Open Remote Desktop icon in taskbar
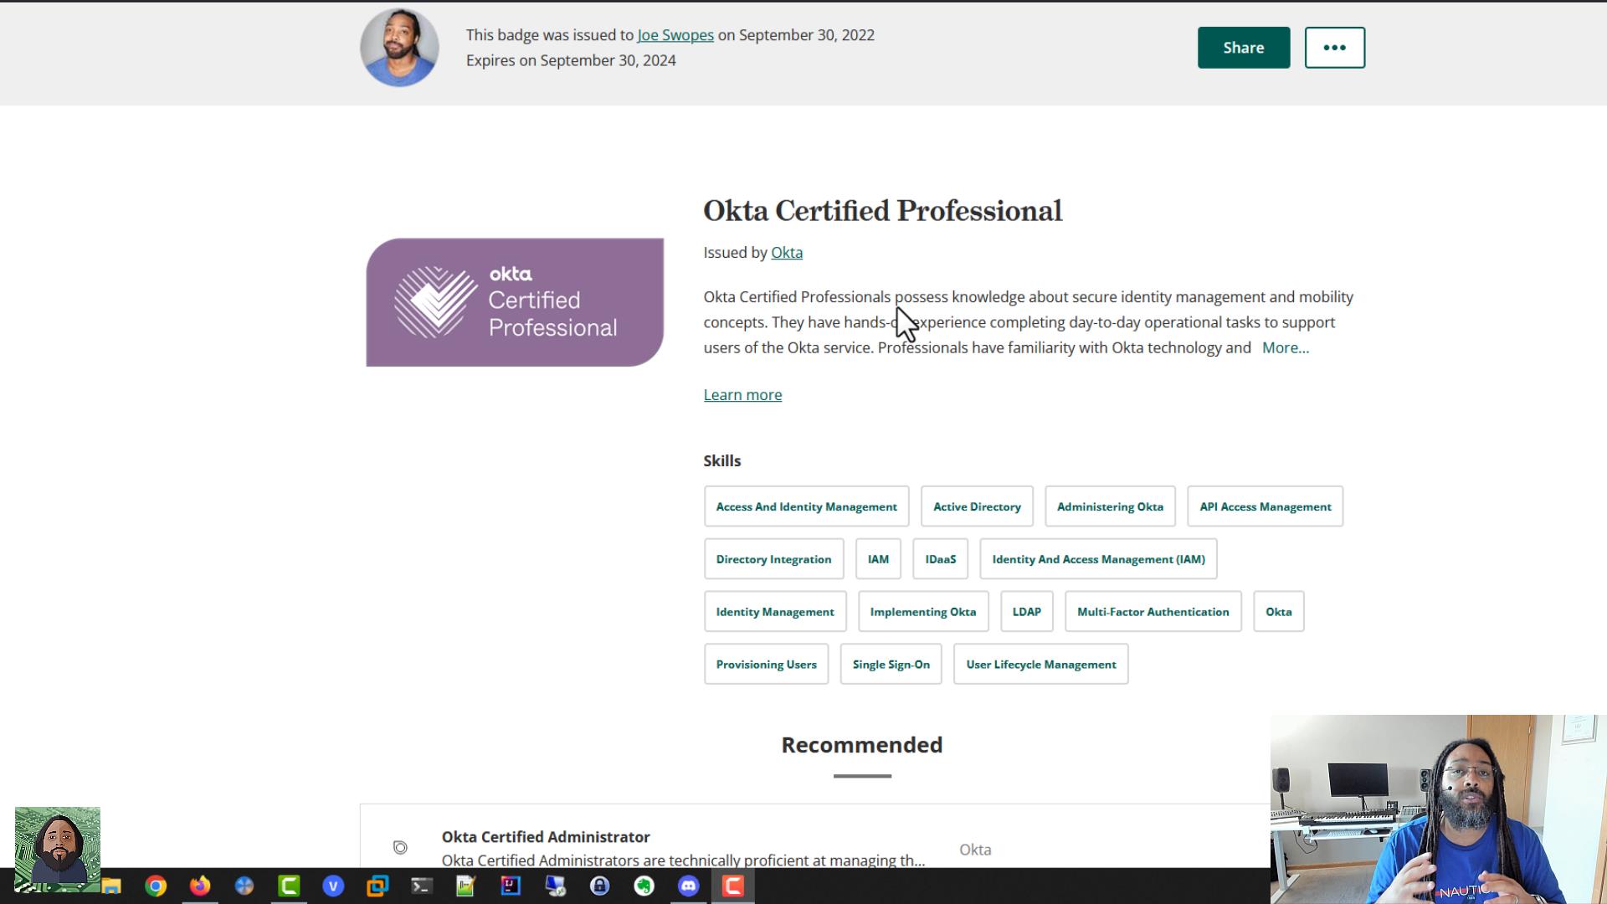 click(555, 886)
